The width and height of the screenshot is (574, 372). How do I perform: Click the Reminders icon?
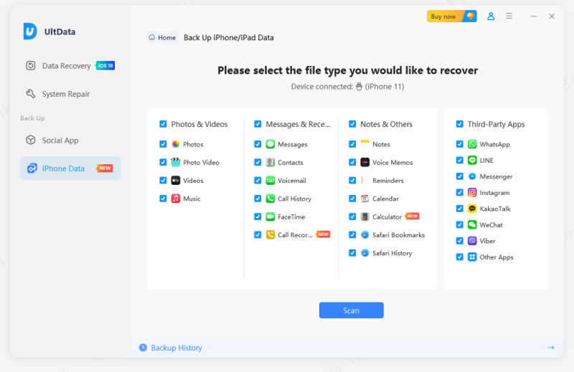point(365,181)
